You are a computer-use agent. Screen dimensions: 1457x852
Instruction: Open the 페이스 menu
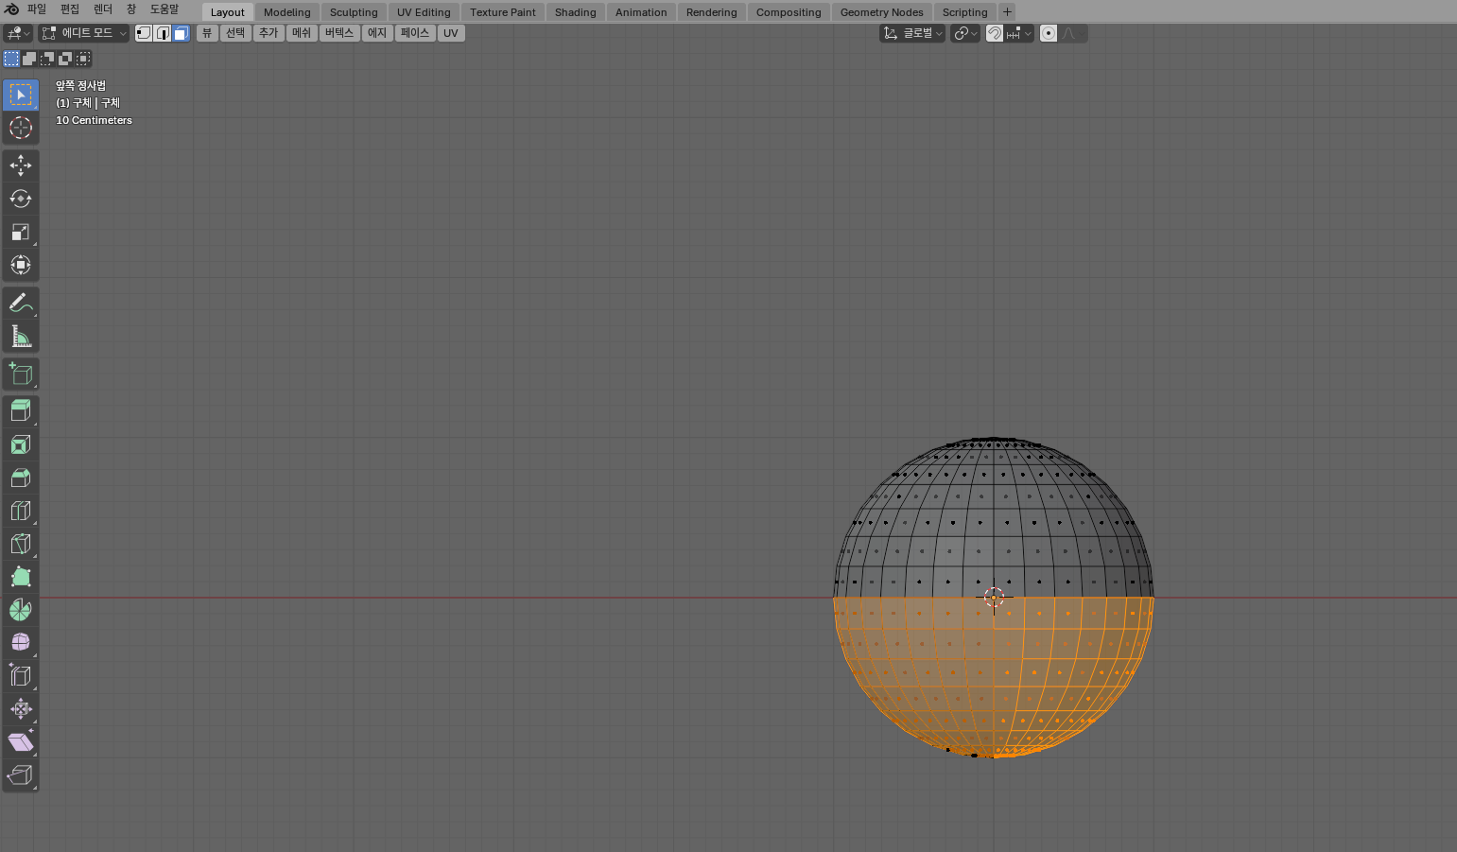415,33
